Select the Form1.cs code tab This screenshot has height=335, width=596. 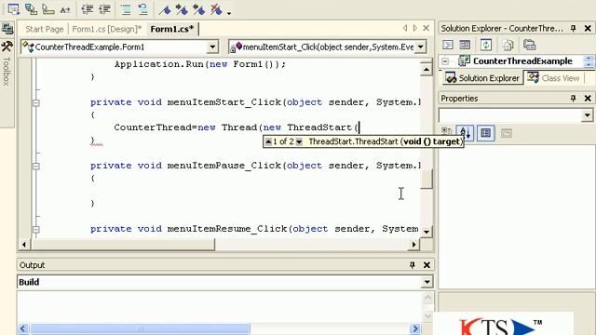[171, 29]
